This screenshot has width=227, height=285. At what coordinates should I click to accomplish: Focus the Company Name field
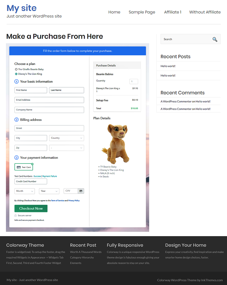coord(49,110)
